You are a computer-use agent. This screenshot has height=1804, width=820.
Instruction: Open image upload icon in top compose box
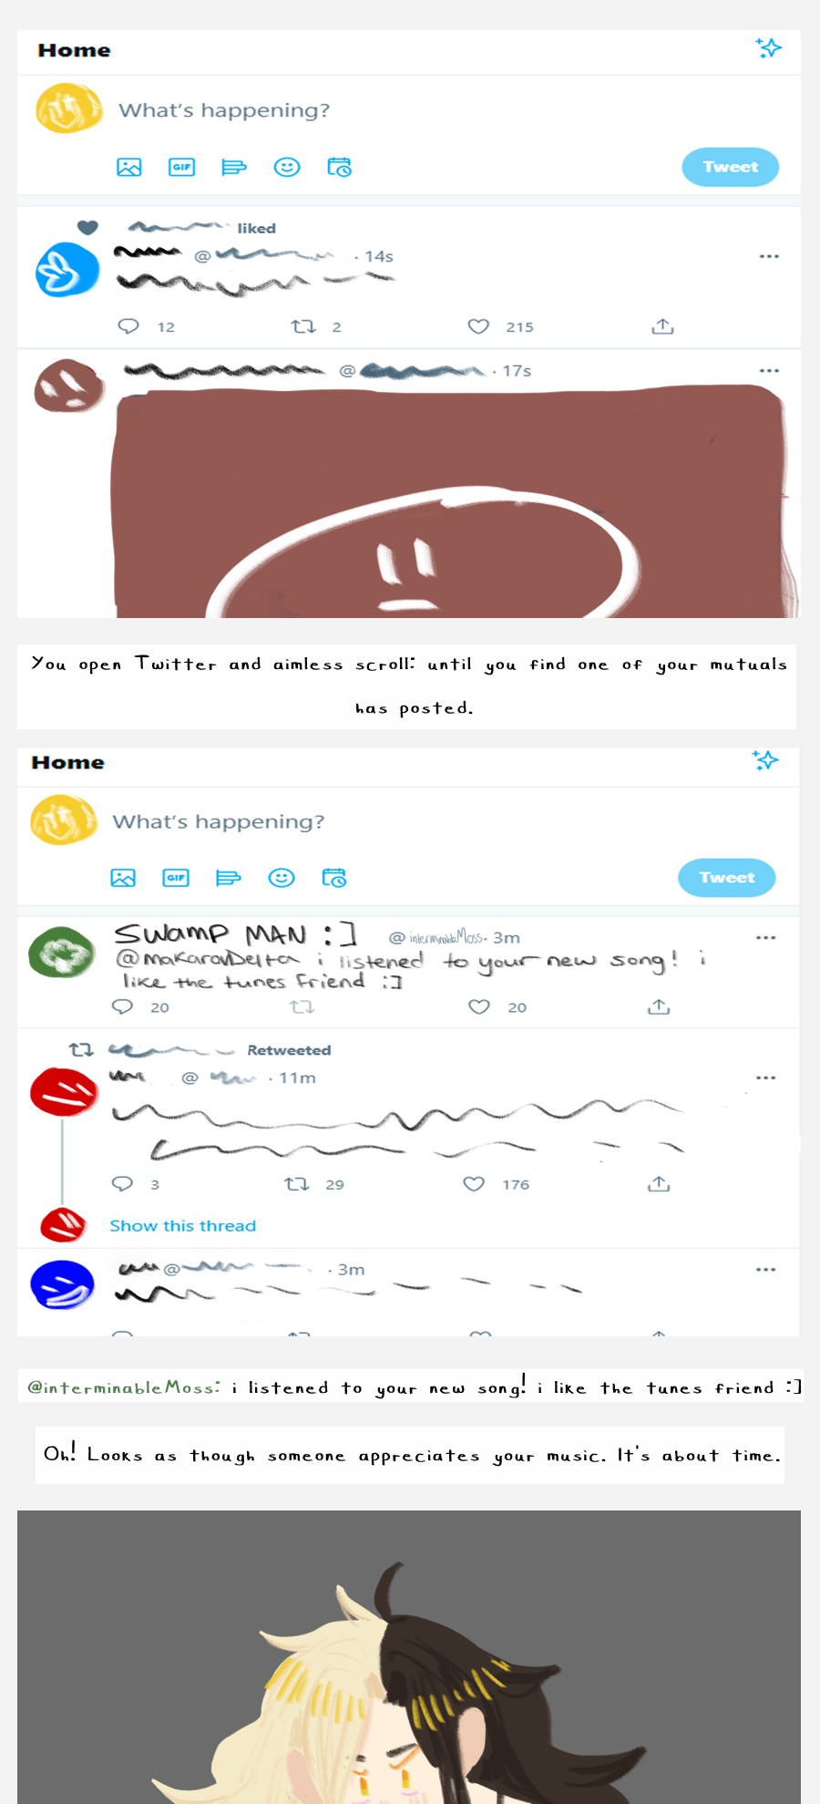point(129,167)
